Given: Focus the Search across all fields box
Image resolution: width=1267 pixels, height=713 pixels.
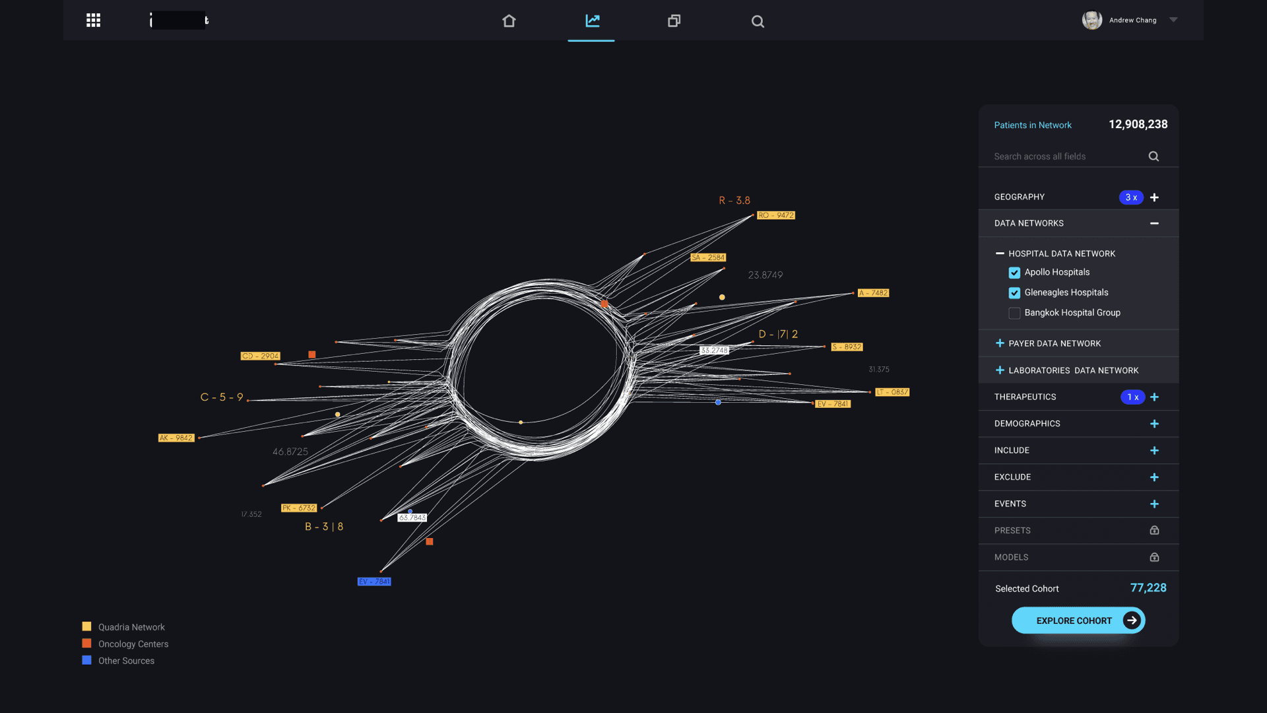Looking at the screenshot, I should tap(1078, 156).
